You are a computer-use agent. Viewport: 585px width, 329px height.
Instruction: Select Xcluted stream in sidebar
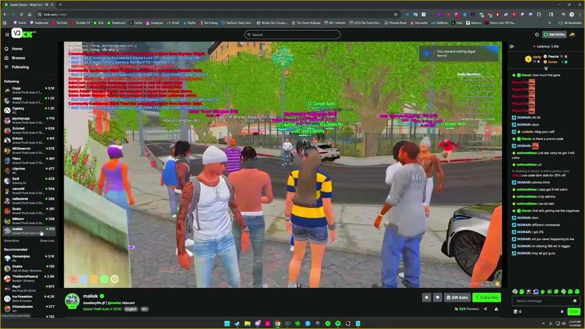(x=29, y=130)
